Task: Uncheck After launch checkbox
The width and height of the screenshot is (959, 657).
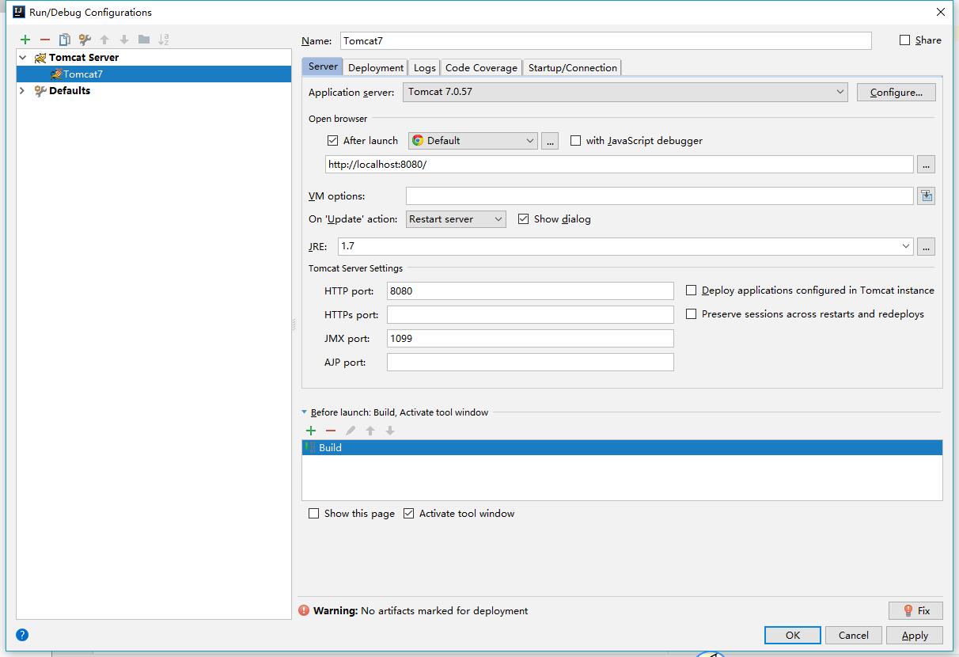Action: click(332, 141)
